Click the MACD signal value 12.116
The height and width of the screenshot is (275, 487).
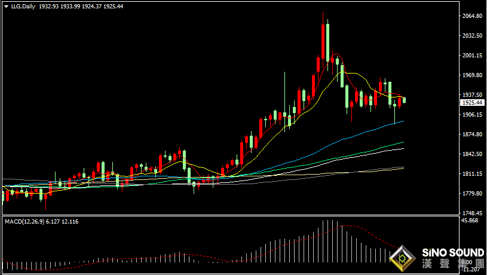point(70,222)
